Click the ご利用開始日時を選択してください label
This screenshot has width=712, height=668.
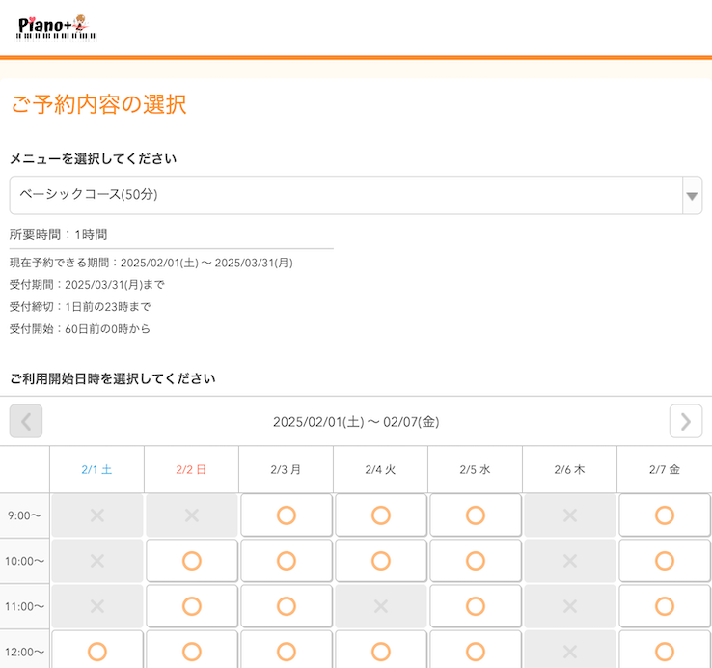(x=113, y=378)
